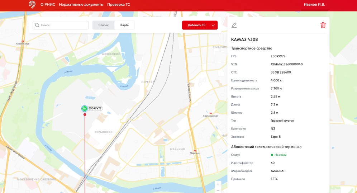
Task: Click the ШЛЮЗОВОЙ label on the map
Action: (x=111, y=54)
